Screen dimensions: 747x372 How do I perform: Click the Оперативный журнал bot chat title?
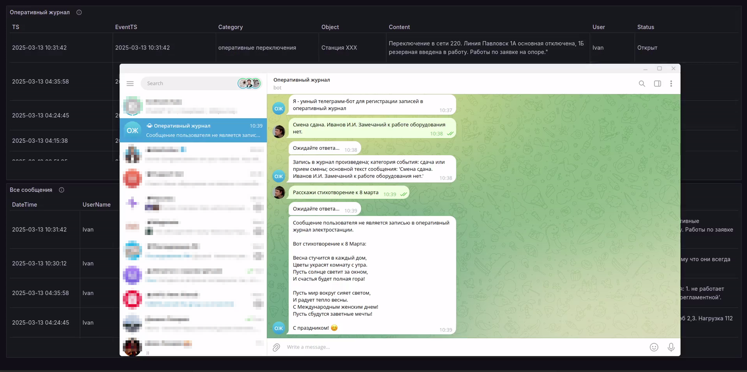coord(302,80)
